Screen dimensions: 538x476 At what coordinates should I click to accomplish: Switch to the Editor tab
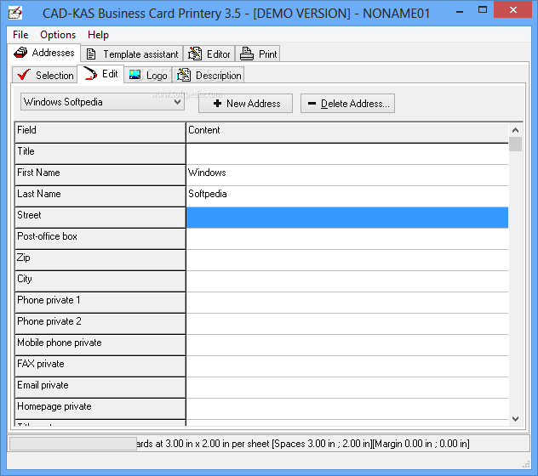click(x=209, y=54)
